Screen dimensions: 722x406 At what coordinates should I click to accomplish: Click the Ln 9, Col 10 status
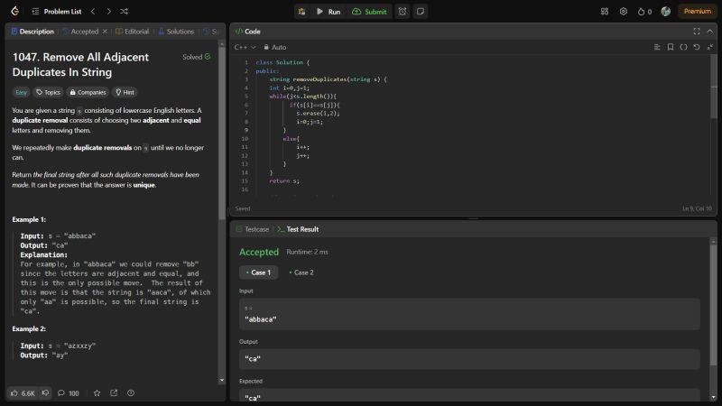[x=697, y=208]
